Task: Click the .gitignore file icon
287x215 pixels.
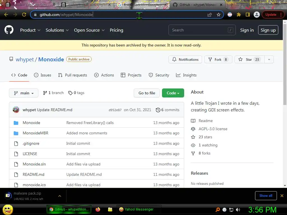Action: coord(16,144)
